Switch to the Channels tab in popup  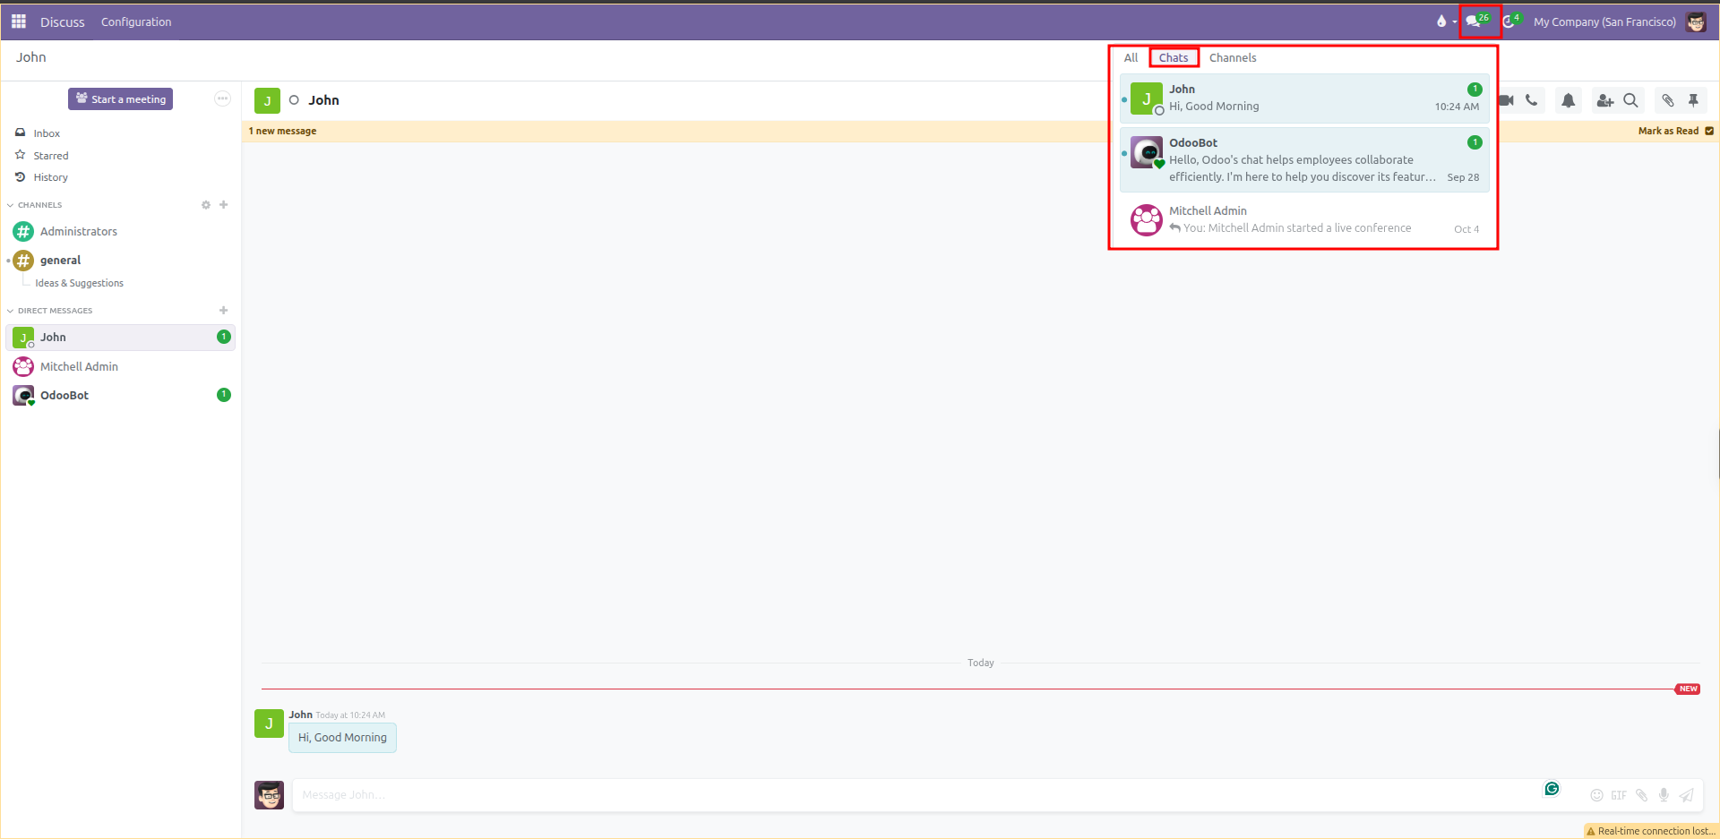point(1233,57)
